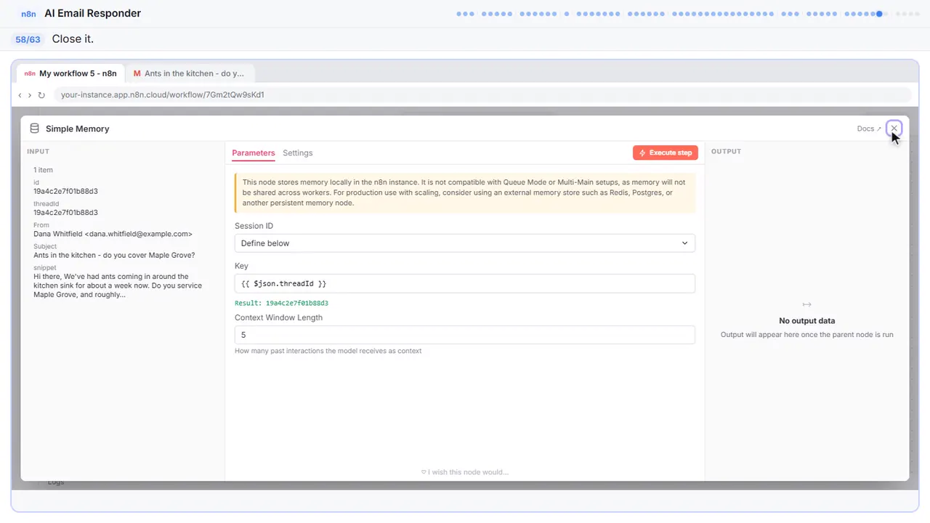Click the 58/63 step counter badge
930x523 pixels.
pos(28,39)
